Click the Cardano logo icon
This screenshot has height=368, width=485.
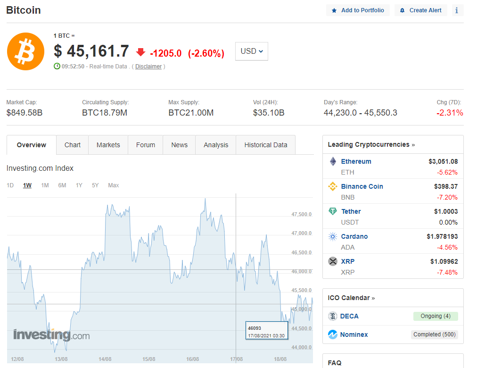(333, 236)
